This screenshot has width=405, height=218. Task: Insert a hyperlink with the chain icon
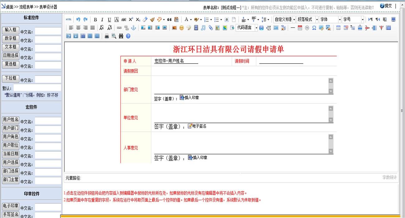[119, 28]
